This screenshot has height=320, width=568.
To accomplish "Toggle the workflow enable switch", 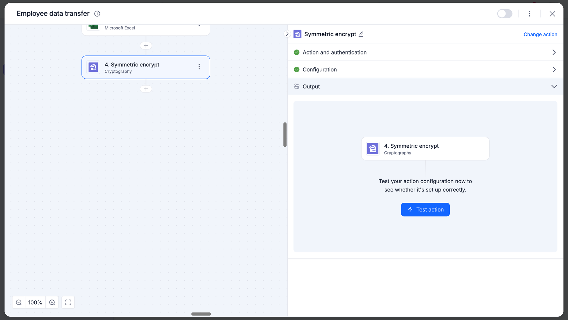I will click(505, 14).
